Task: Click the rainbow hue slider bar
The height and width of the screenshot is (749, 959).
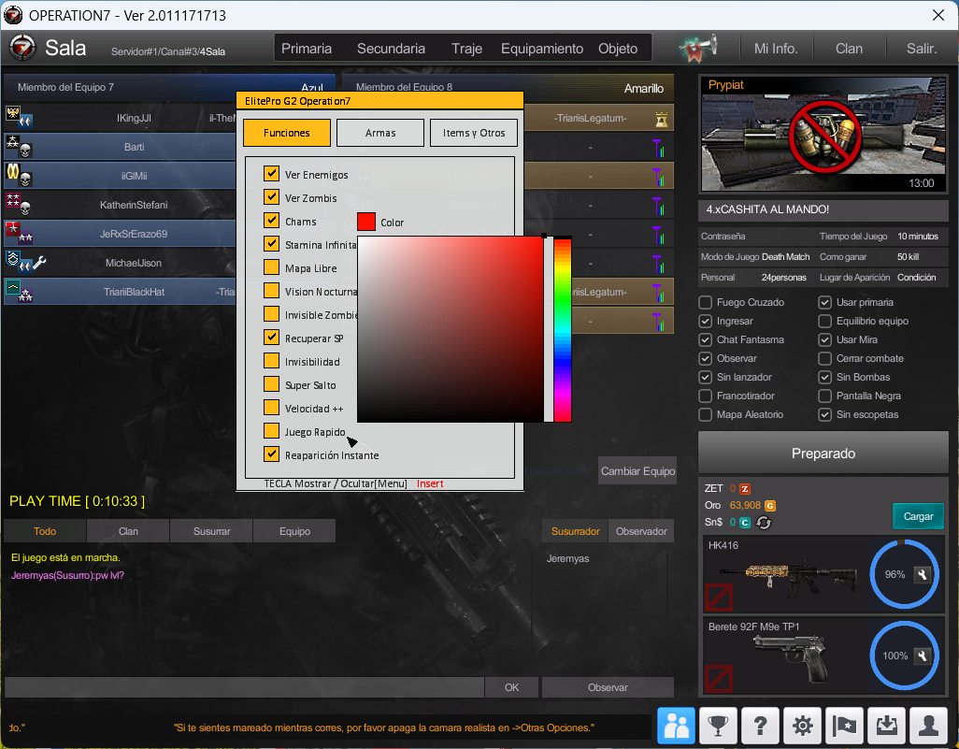Action: [x=563, y=329]
